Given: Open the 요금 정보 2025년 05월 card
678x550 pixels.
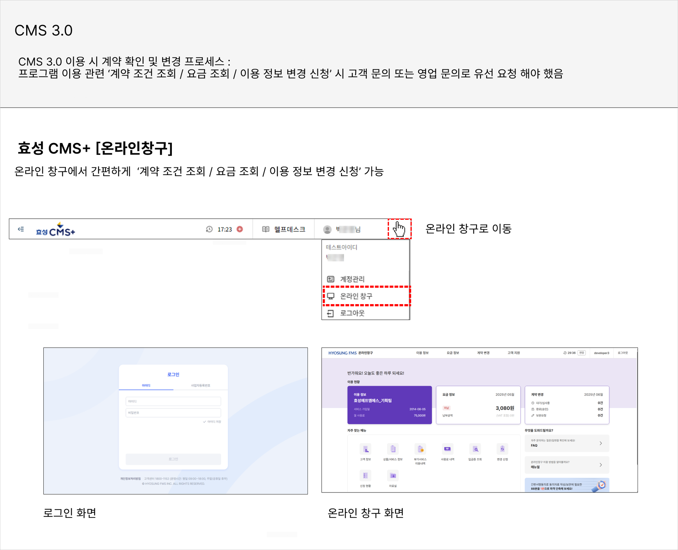Looking at the screenshot, I should (478, 405).
